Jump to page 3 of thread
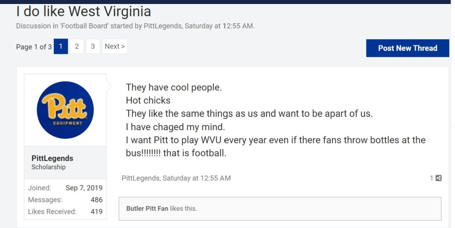 click(93, 46)
